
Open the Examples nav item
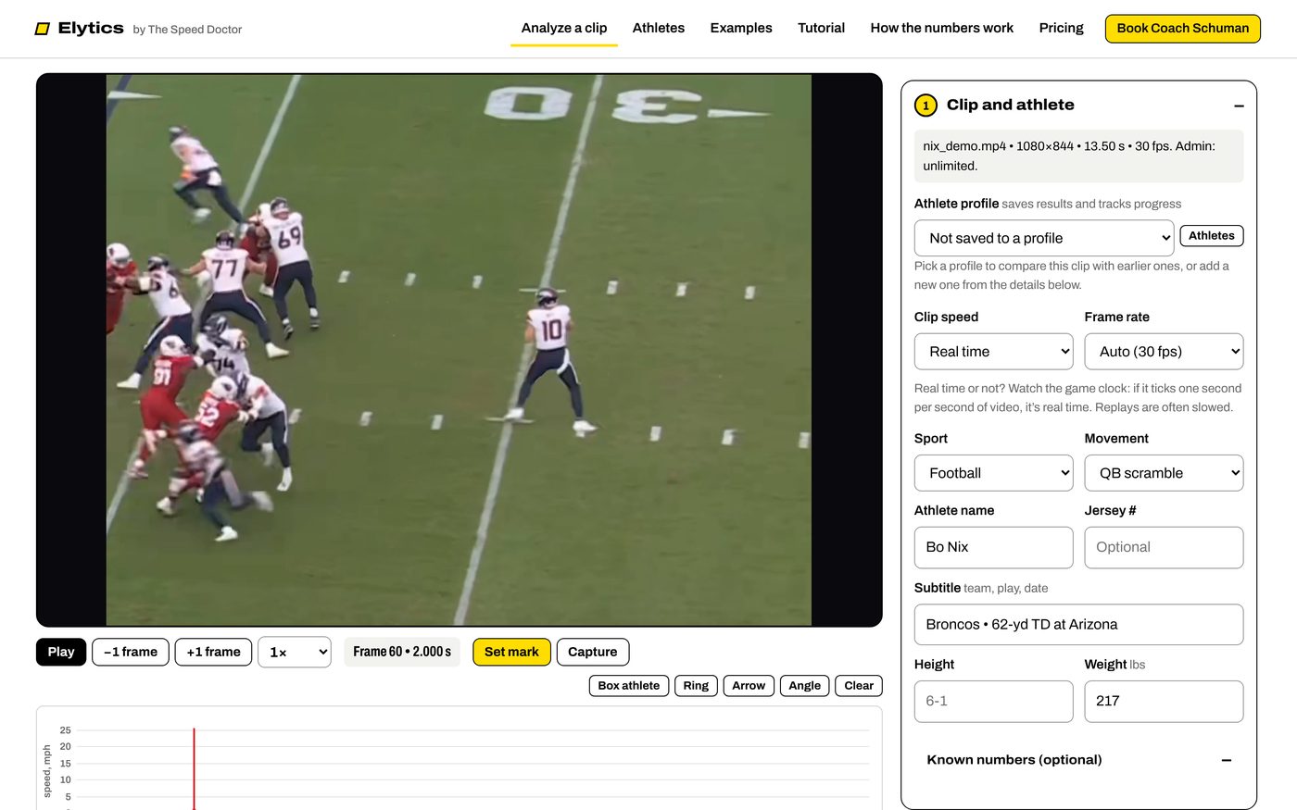click(x=741, y=28)
